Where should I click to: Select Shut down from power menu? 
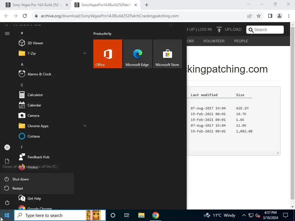[x=37, y=179]
